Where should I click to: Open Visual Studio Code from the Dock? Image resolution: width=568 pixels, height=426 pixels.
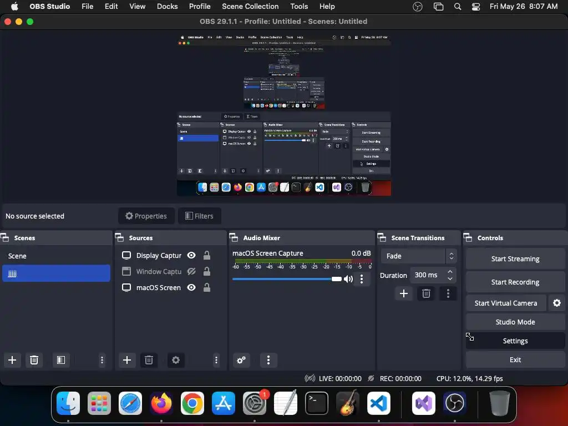[378, 403]
